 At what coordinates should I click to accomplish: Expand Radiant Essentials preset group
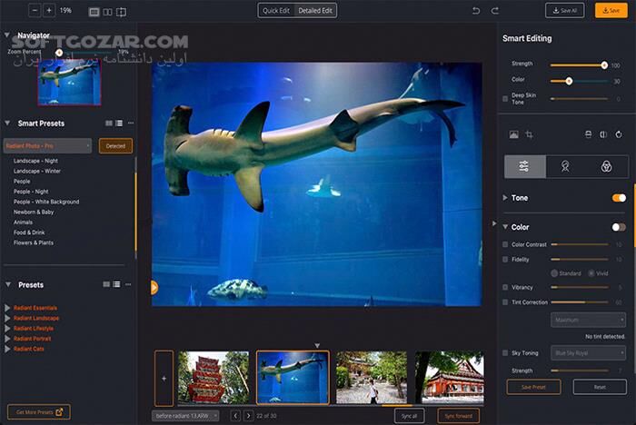point(7,308)
